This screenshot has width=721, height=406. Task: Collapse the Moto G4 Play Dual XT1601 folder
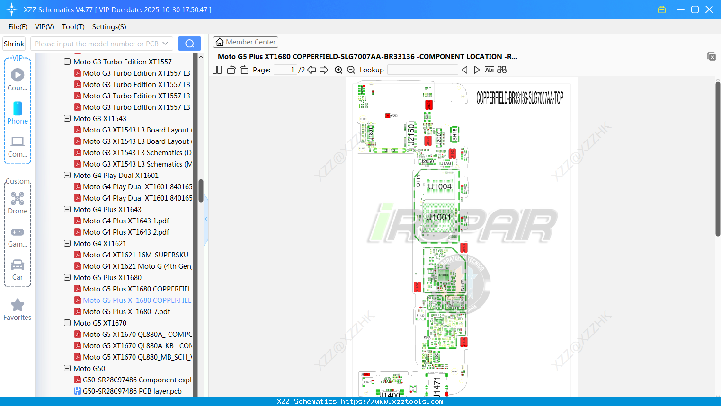pyautogui.click(x=67, y=175)
